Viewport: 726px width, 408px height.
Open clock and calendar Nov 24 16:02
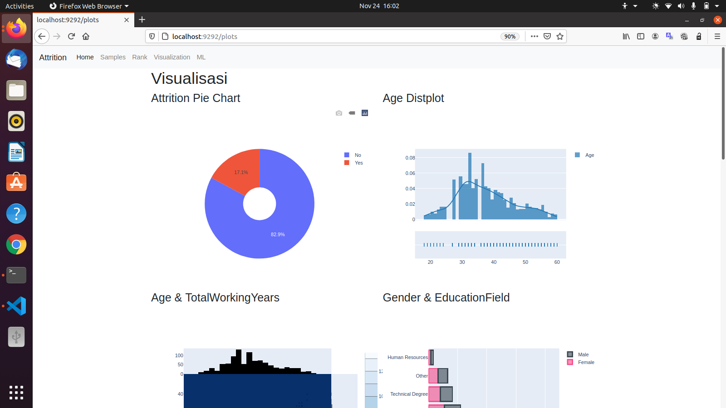click(x=379, y=6)
